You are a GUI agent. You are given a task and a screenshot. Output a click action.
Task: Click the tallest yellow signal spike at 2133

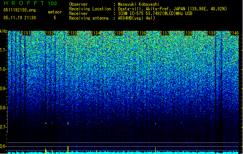[x=68, y=150]
